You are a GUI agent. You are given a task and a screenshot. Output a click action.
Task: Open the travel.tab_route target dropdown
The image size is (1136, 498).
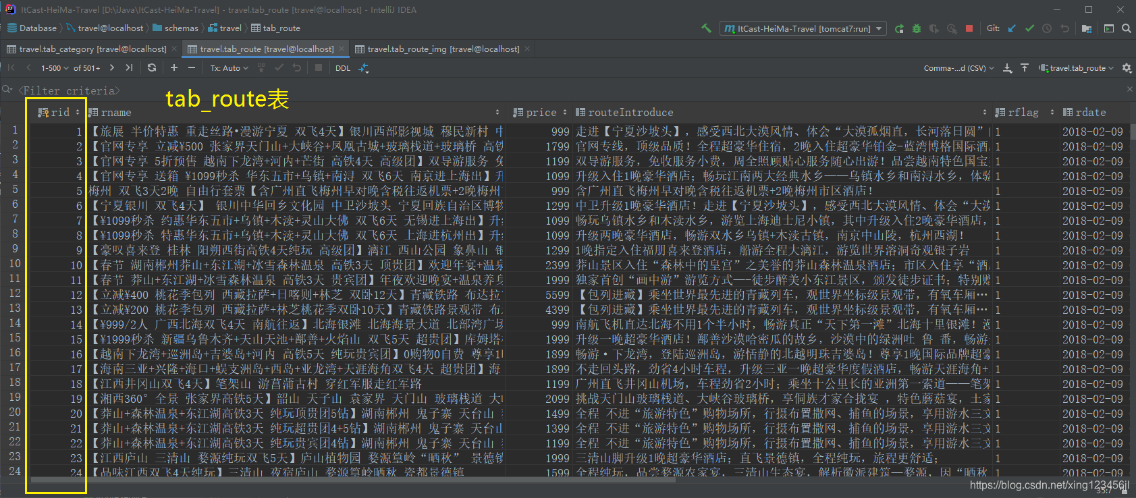click(1076, 67)
